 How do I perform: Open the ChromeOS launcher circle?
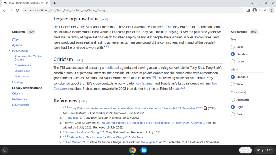pos(5,150)
